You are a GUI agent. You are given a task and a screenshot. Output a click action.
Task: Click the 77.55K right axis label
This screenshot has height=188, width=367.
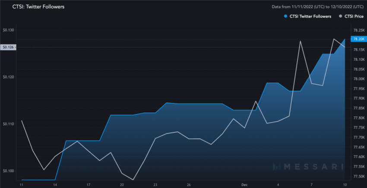click(358, 167)
